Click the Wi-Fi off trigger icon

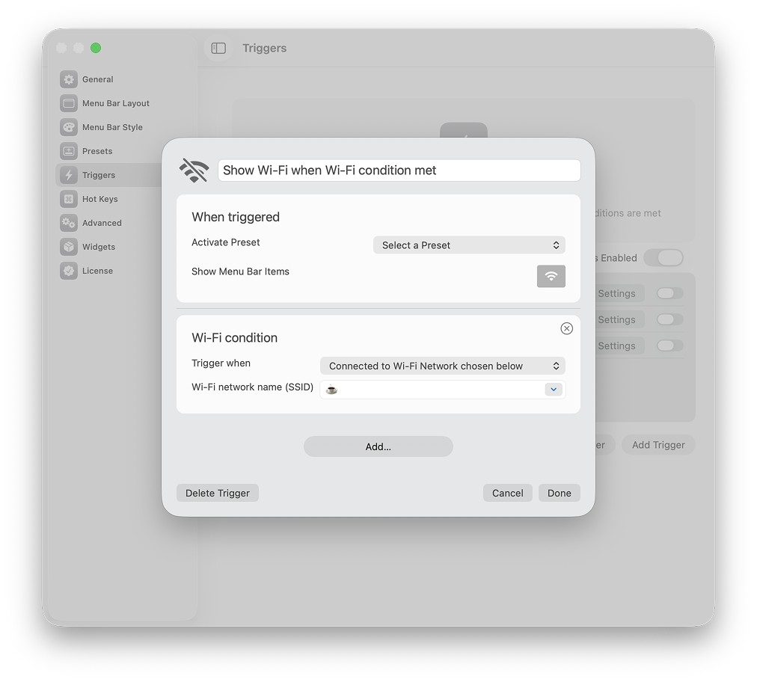click(194, 170)
